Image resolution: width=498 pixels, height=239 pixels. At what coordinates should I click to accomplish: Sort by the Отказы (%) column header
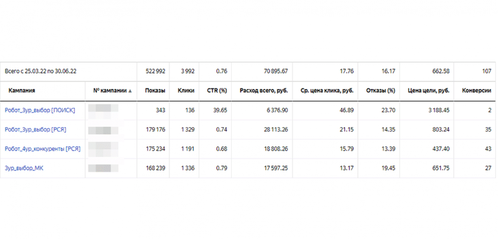[x=380, y=91]
